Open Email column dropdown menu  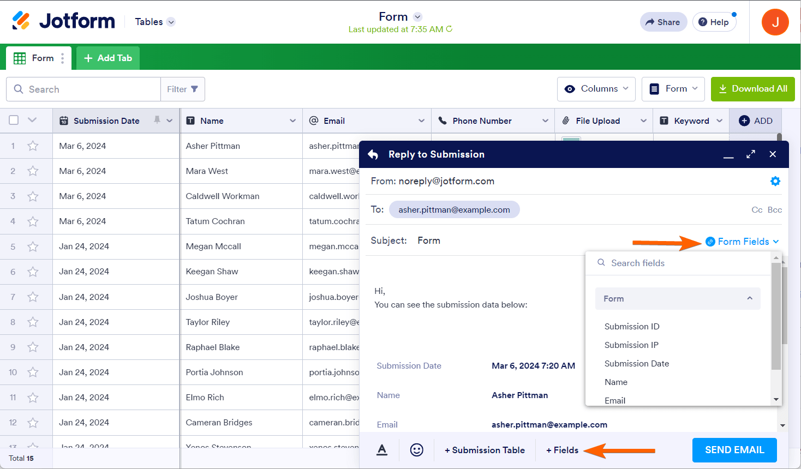421,121
